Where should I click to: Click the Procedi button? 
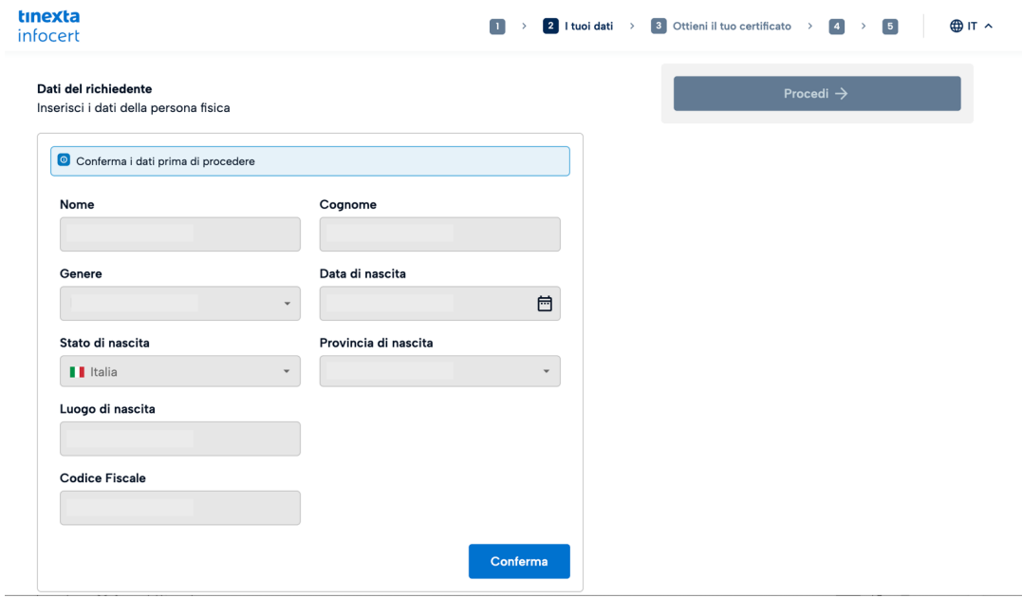[x=816, y=94]
